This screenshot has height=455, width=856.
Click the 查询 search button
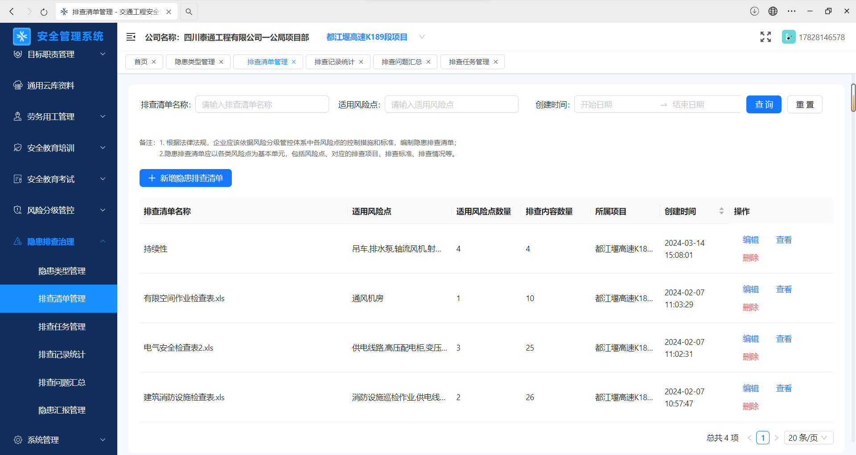pos(763,104)
